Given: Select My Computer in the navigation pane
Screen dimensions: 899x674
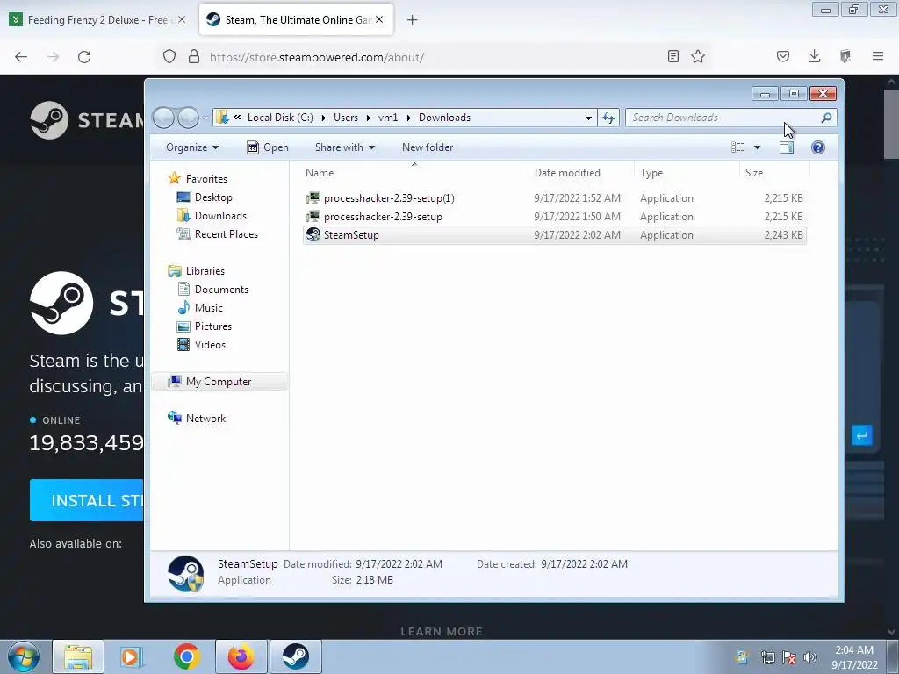Looking at the screenshot, I should [219, 382].
